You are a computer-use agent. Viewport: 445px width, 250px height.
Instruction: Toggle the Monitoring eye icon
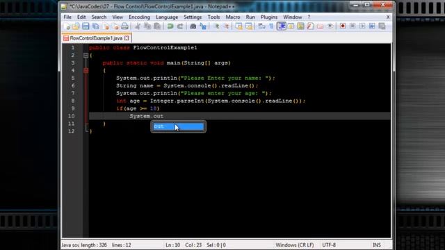[x=330, y=26]
